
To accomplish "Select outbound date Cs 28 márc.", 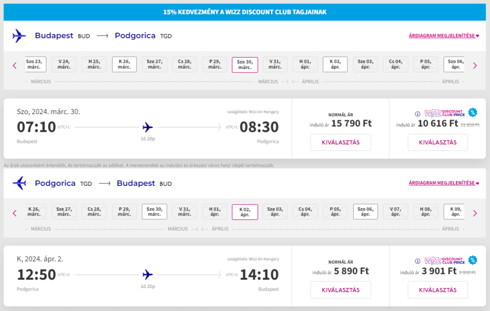I will click(184, 65).
